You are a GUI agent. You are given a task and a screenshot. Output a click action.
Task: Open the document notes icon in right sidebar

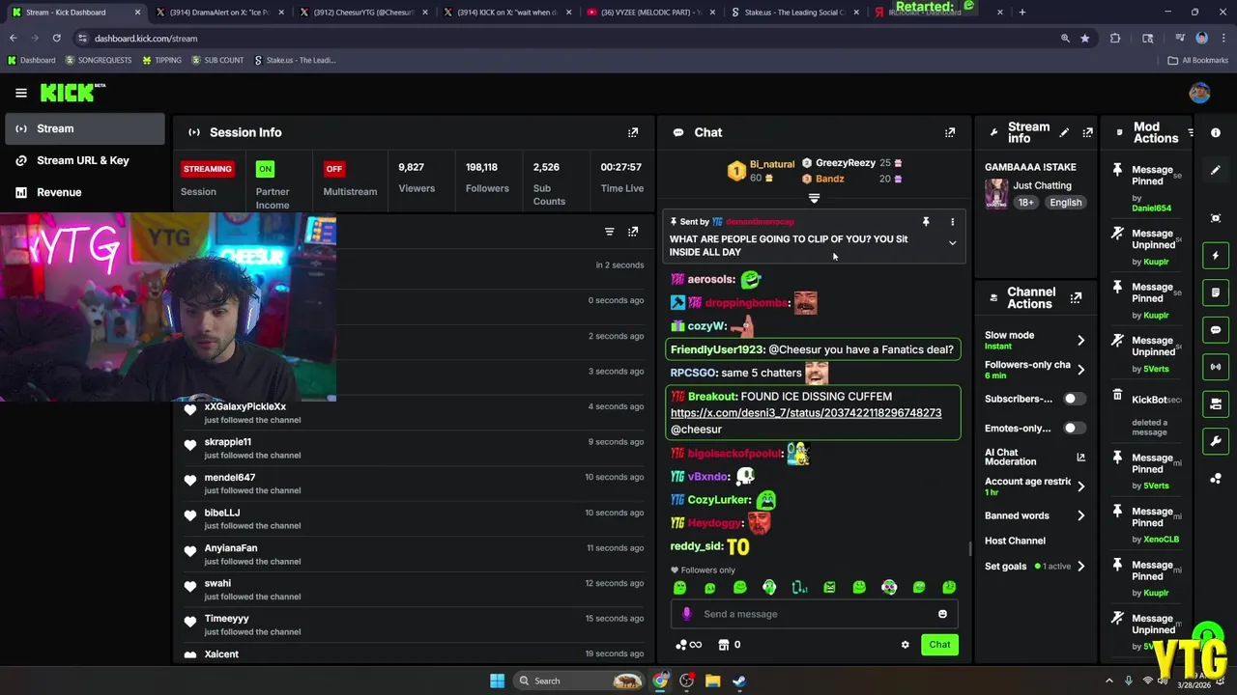(1216, 292)
